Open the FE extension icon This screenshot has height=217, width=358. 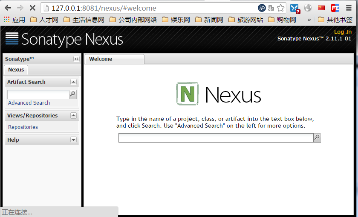coord(335,8)
